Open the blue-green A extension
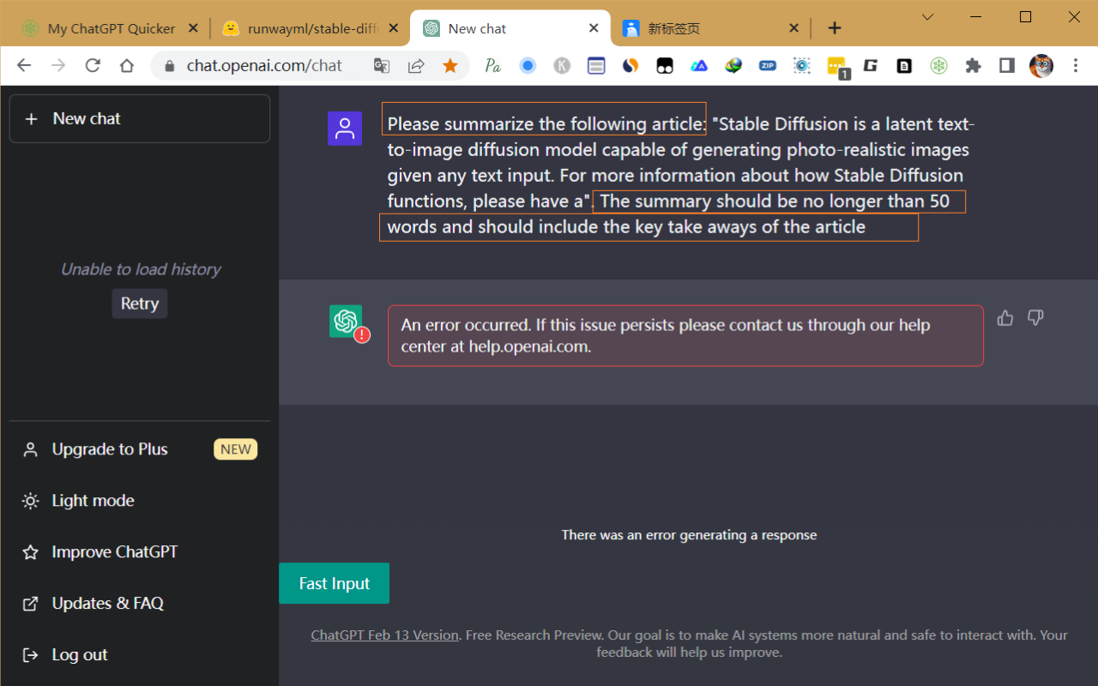The width and height of the screenshot is (1098, 686). 699,65
